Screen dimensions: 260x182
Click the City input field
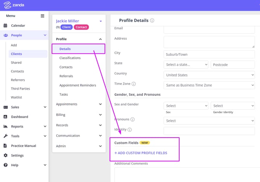coord(209,54)
